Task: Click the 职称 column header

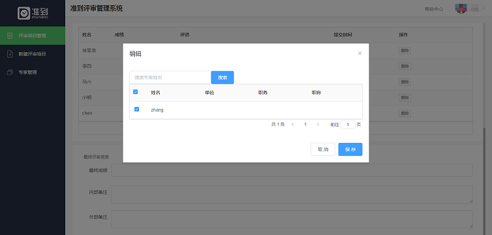Action: (316, 93)
